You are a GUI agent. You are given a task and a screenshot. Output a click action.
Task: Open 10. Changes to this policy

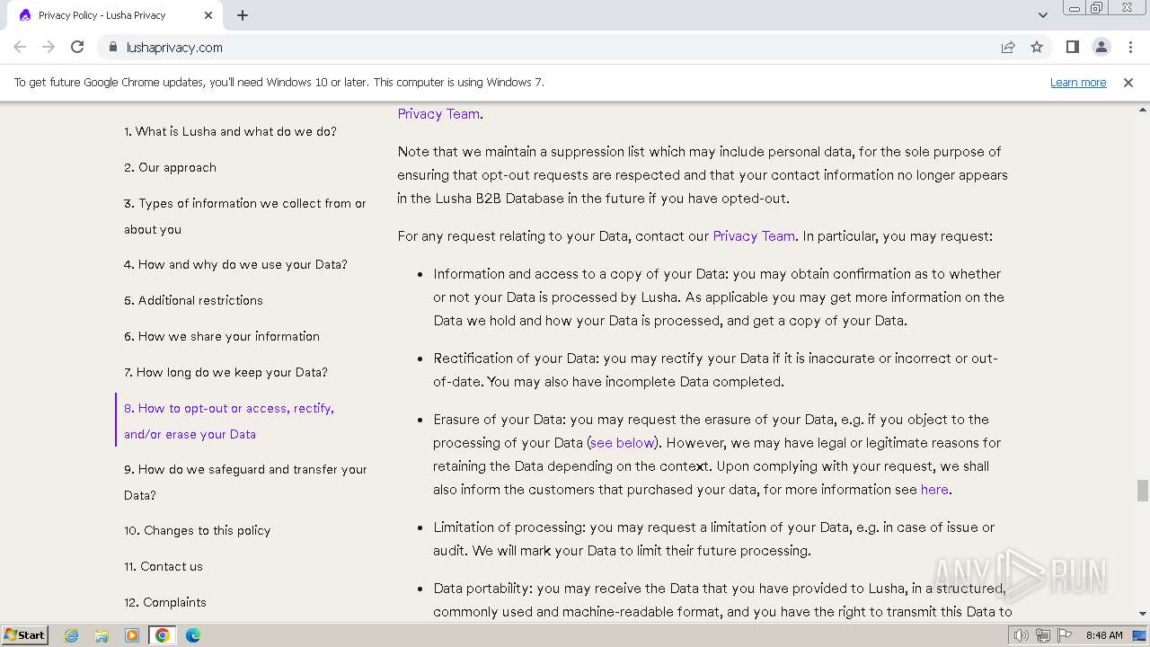[197, 530]
